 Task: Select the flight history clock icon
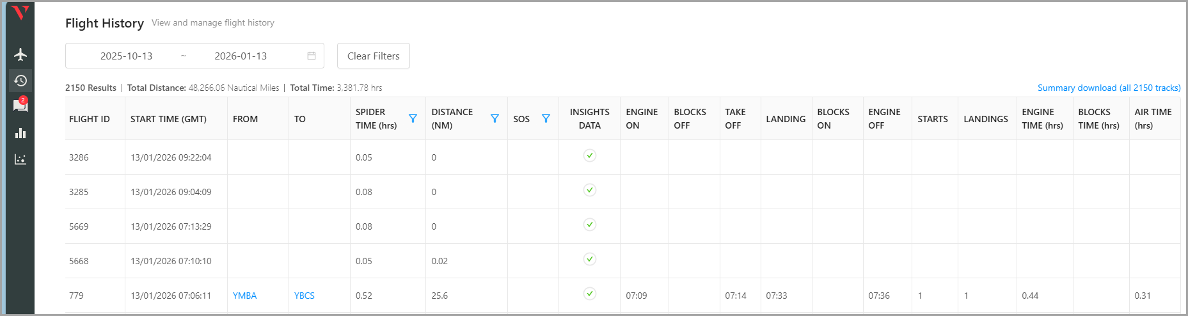[20, 81]
